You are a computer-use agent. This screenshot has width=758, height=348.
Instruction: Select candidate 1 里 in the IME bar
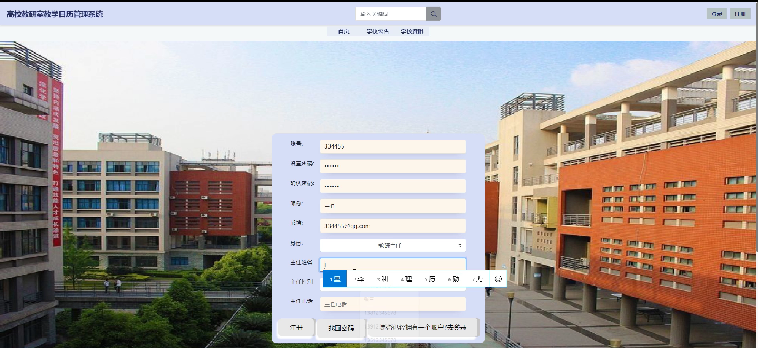pos(334,279)
